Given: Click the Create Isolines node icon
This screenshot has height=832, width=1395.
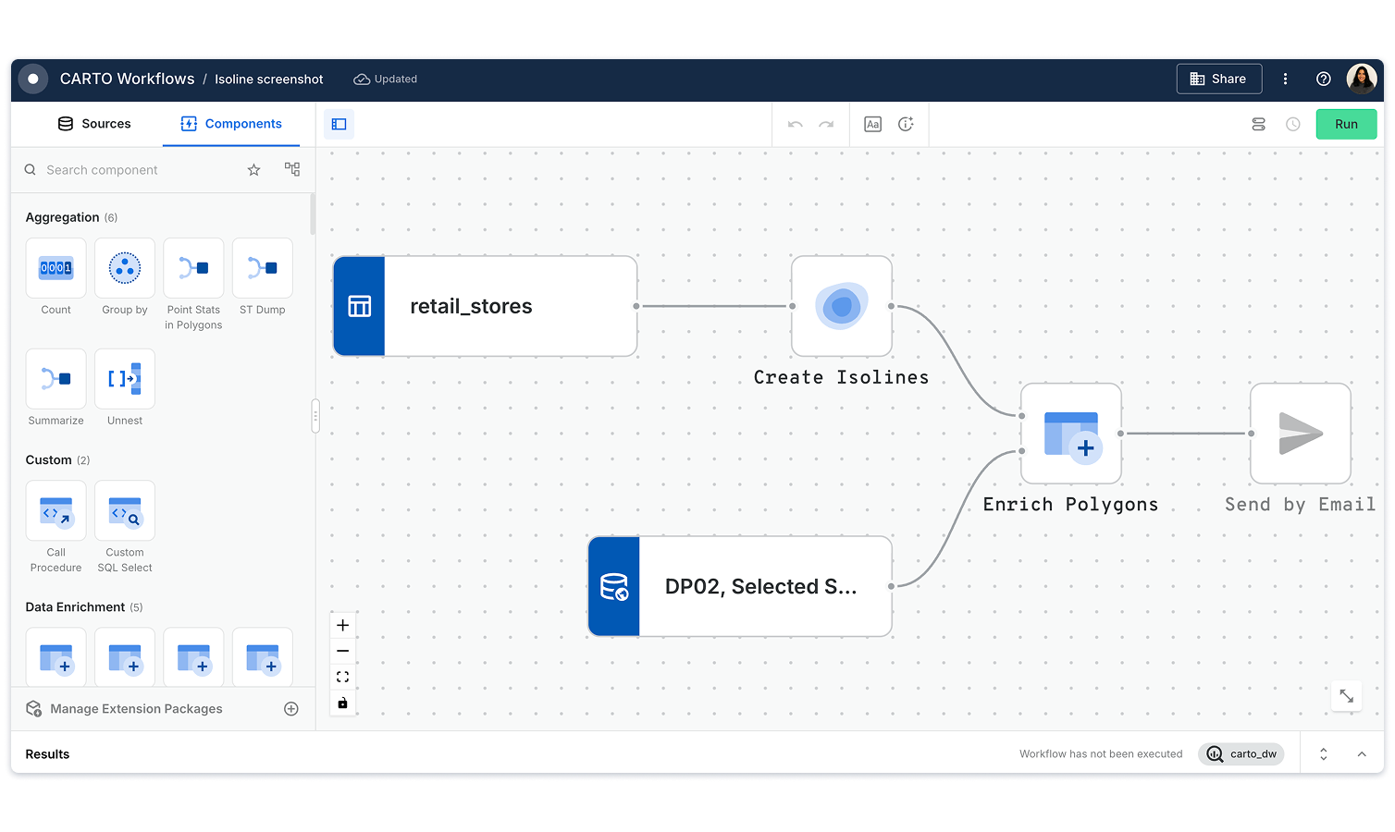Looking at the screenshot, I should click(841, 306).
